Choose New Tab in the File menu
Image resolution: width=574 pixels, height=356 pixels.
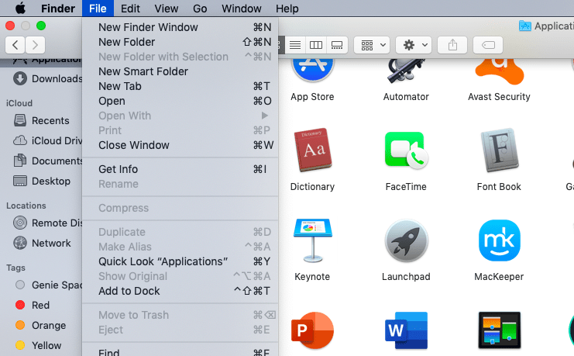click(180, 86)
